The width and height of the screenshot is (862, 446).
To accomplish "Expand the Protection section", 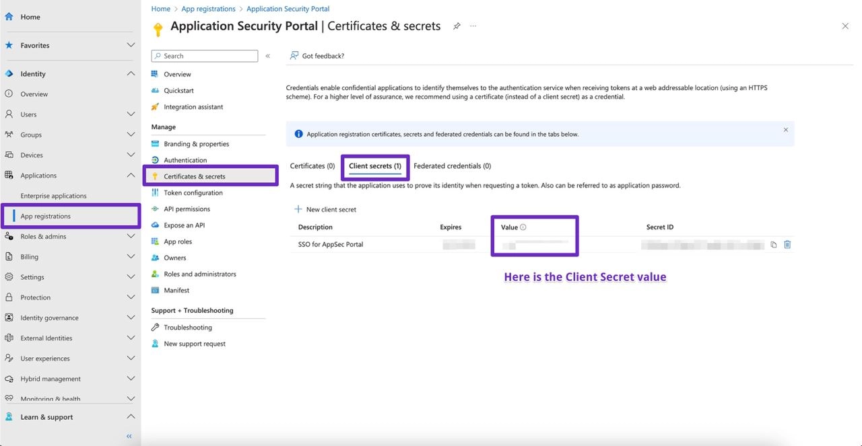I will click(131, 297).
